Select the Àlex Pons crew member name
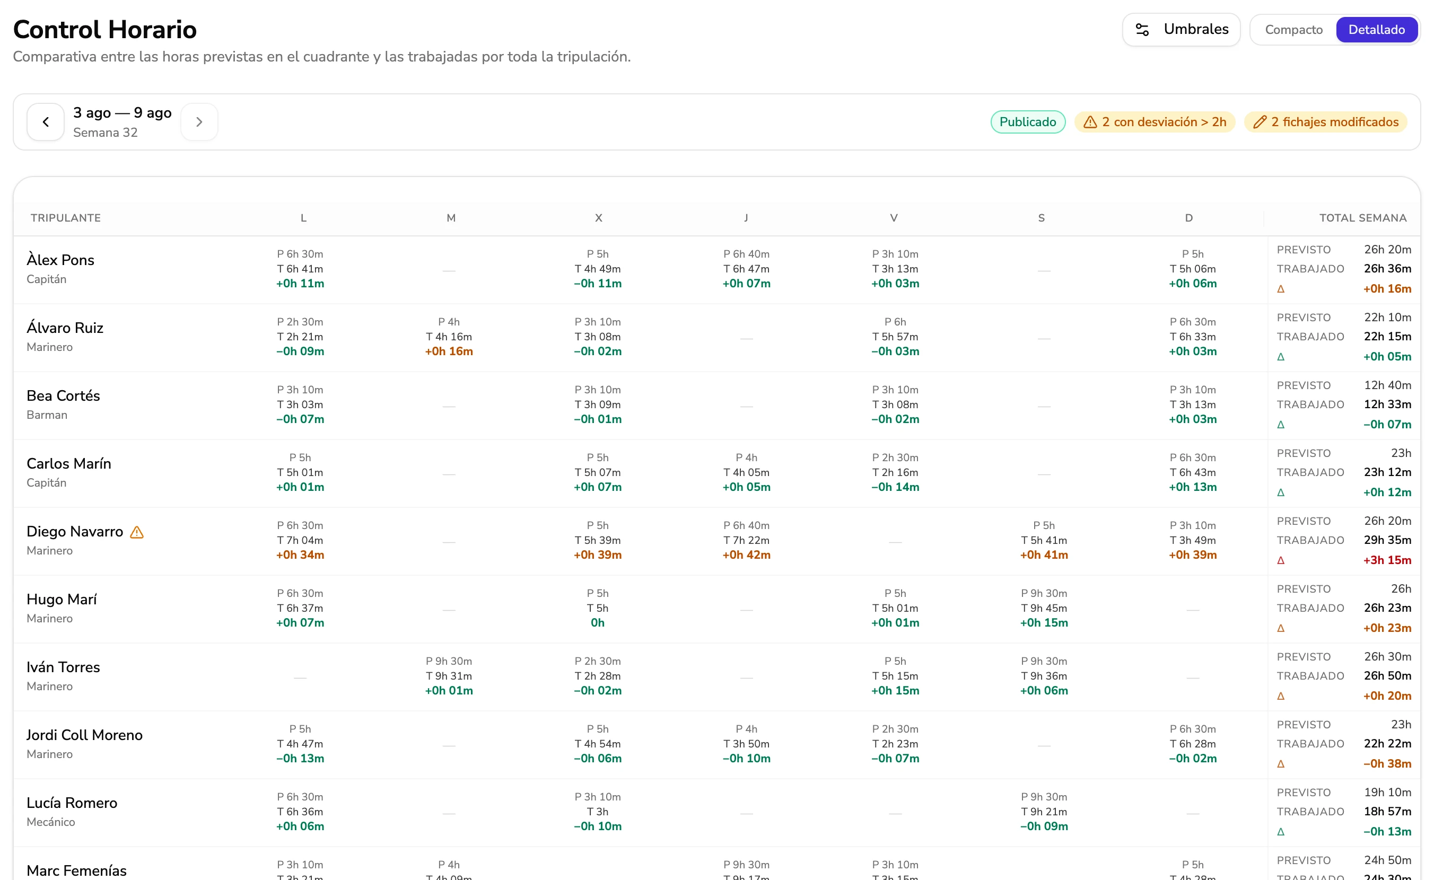This screenshot has width=1434, height=880. point(60,260)
